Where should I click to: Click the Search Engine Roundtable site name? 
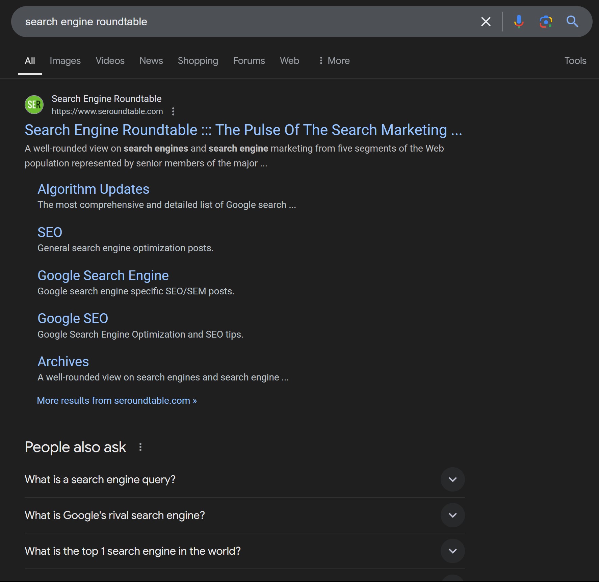[x=107, y=99]
